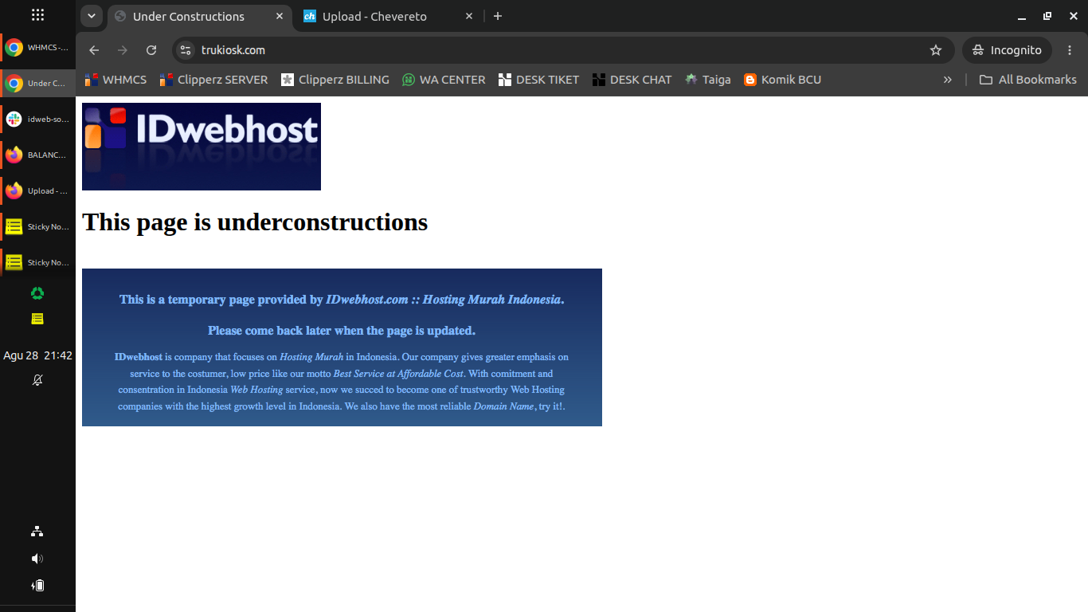Close the Chrome browser window
The height and width of the screenshot is (612, 1088).
coord(1073,16)
